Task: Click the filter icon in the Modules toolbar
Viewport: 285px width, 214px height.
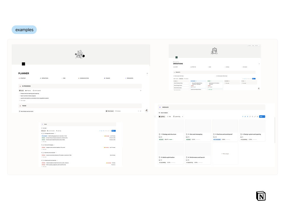Action: pos(243,117)
